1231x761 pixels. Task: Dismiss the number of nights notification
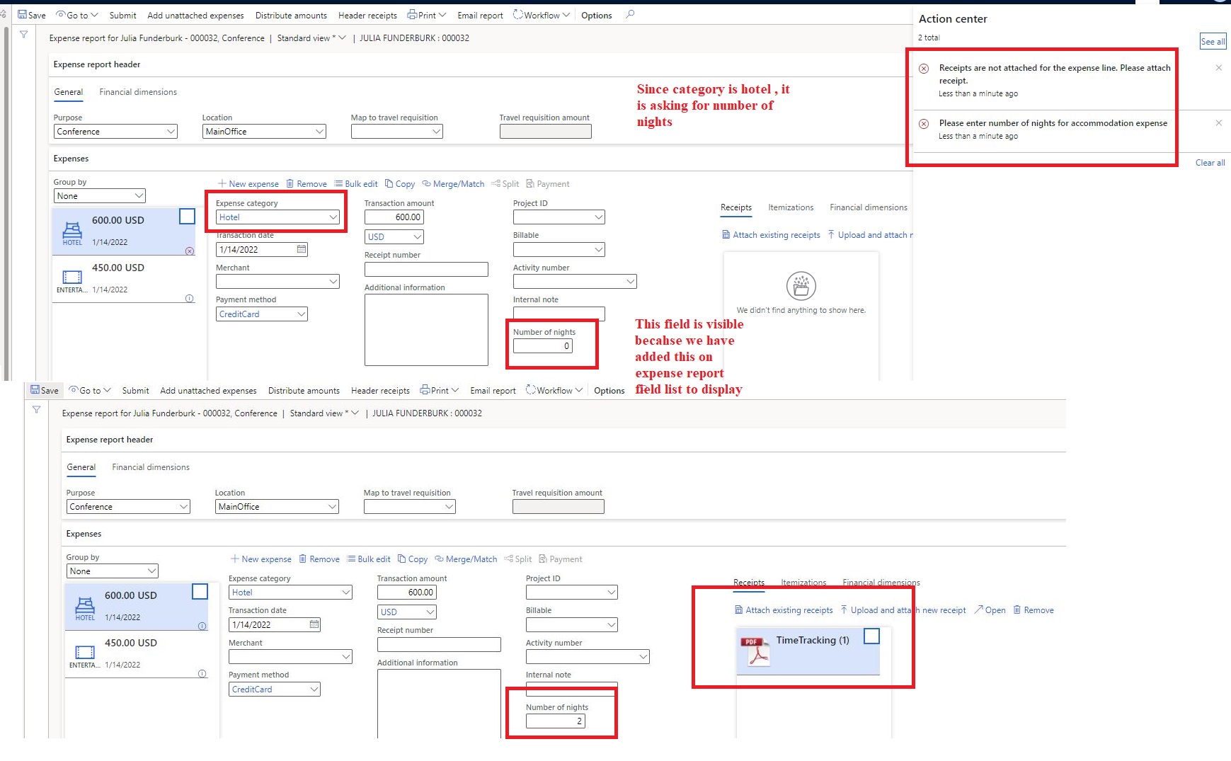tap(1219, 123)
